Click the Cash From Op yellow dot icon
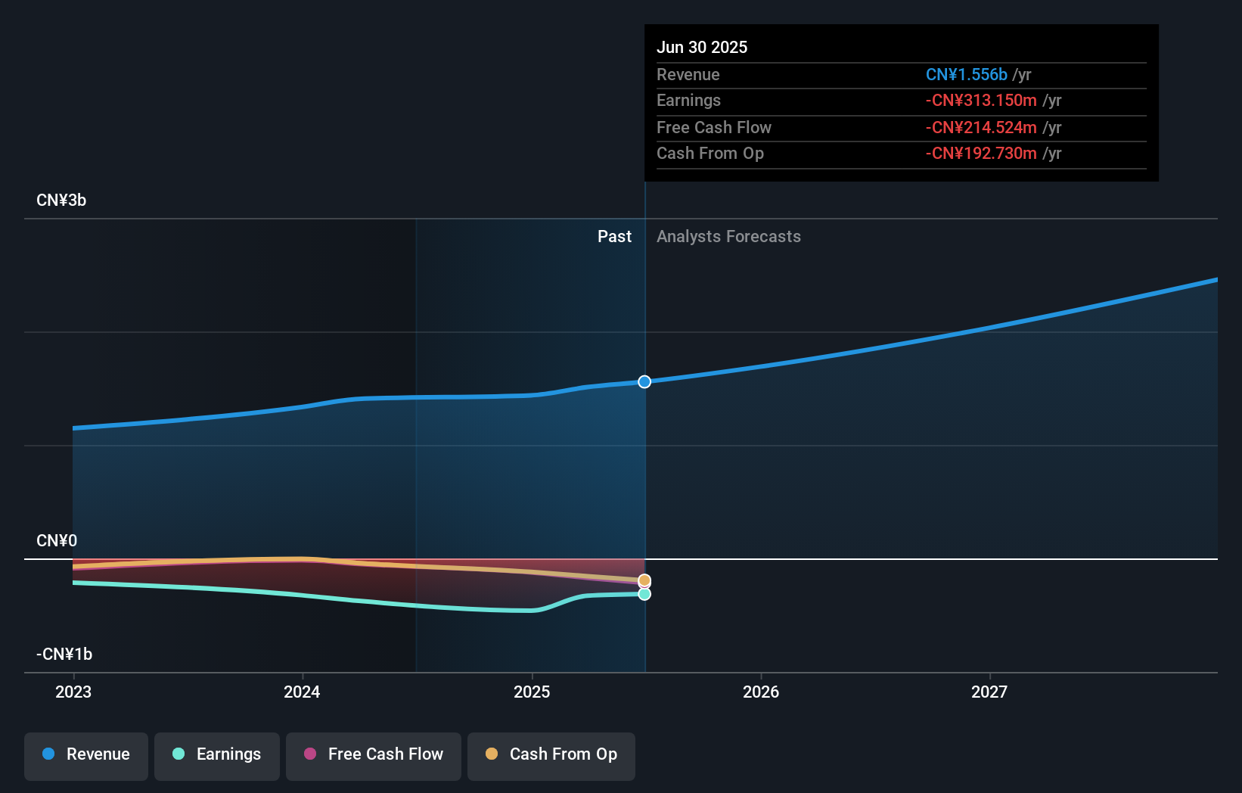 point(491,754)
